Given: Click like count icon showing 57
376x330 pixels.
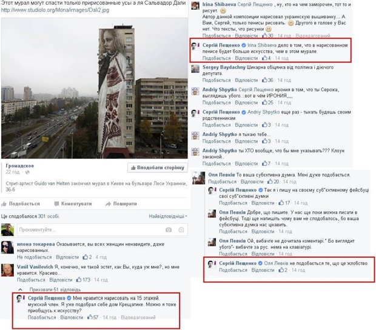Looking at the screenshot, I should (90, 317).
